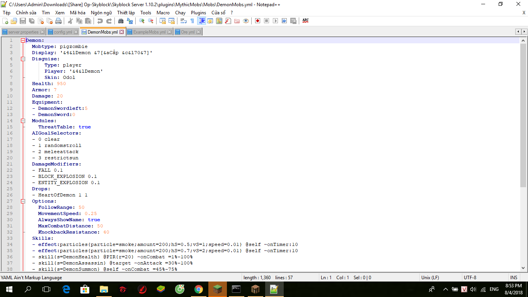Screen dimensions: 528x297
Task: Toggle show all characters pilcrow icon
Action: (192, 21)
